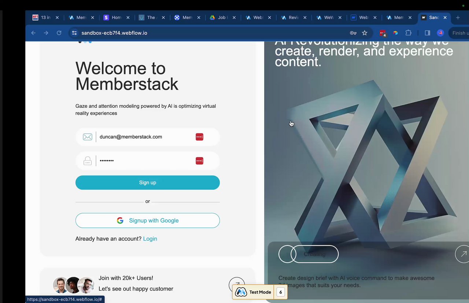Click the 'Welcome to Memberstack' heading
The height and width of the screenshot is (303, 469).
coord(127,76)
